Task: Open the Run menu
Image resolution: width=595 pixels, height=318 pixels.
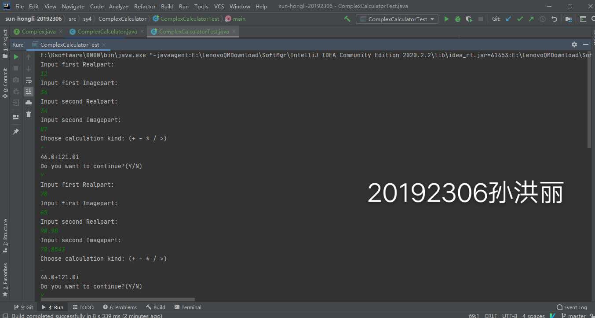Action: coord(184,7)
